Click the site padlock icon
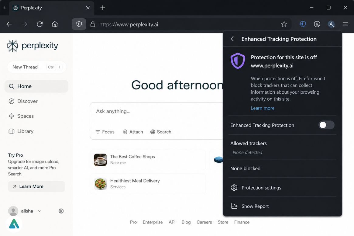The width and height of the screenshot is (354, 236). pos(93,24)
